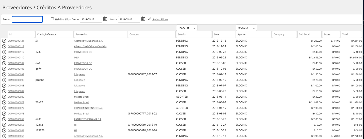This screenshot has width=364, height=139.
Task: Click the Hasta date field
Action: (129, 19)
